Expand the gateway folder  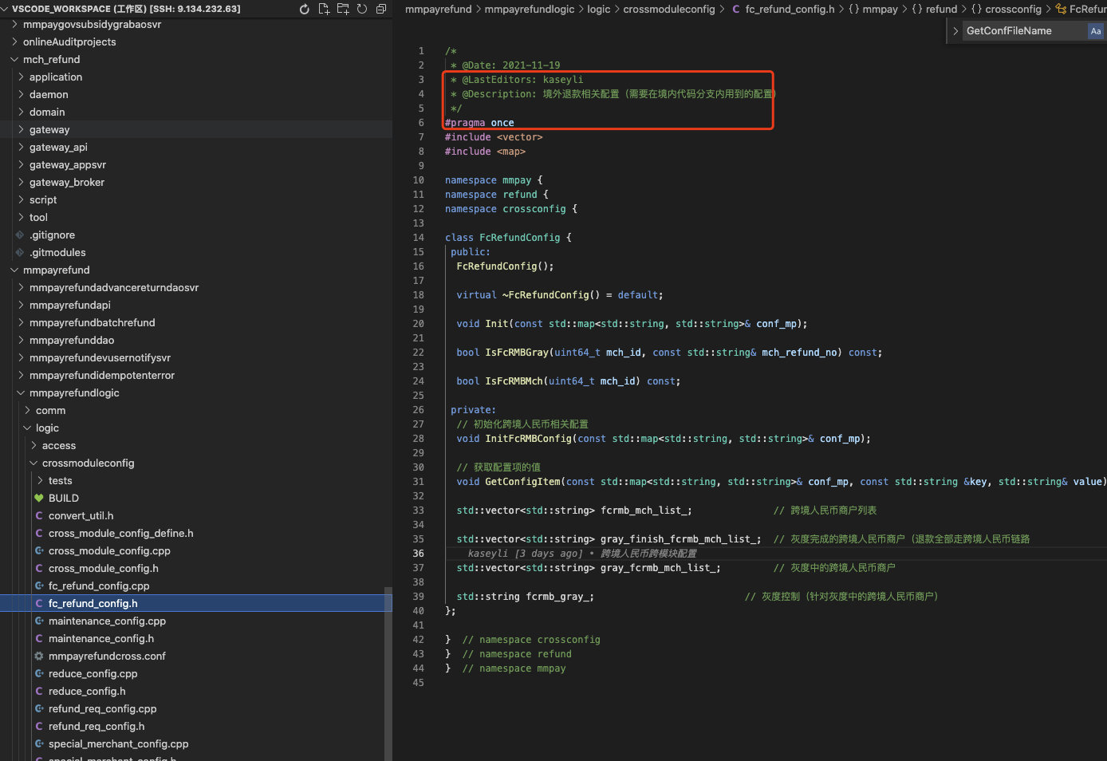pos(21,129)
